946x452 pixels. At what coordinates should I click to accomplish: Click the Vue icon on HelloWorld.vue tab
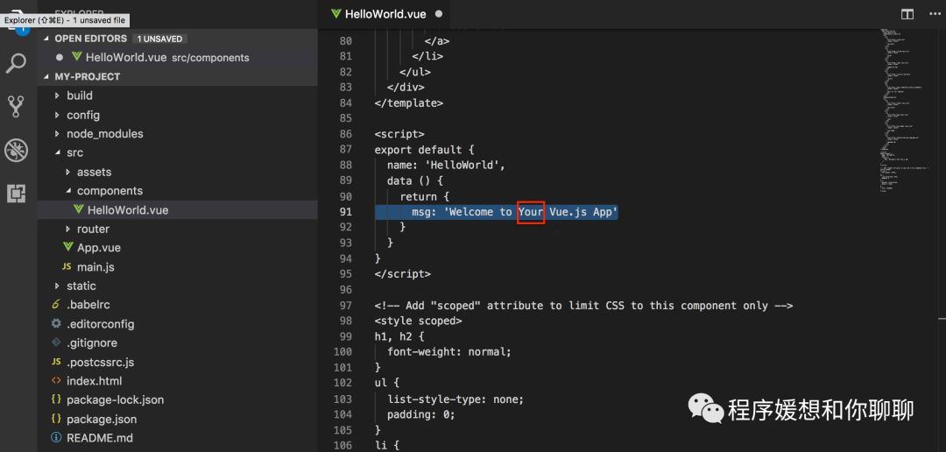[x=336, y=14]
